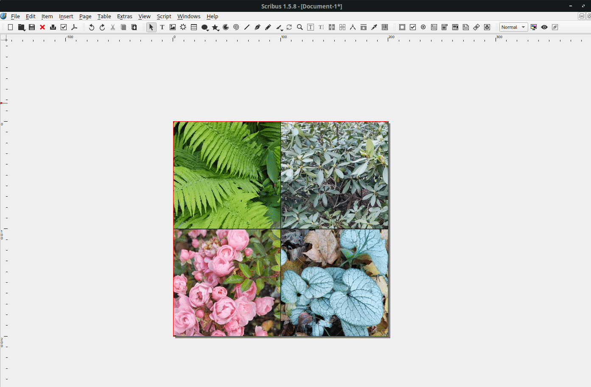Undo the last action
The image size is (591, 387).
[91, 27]
